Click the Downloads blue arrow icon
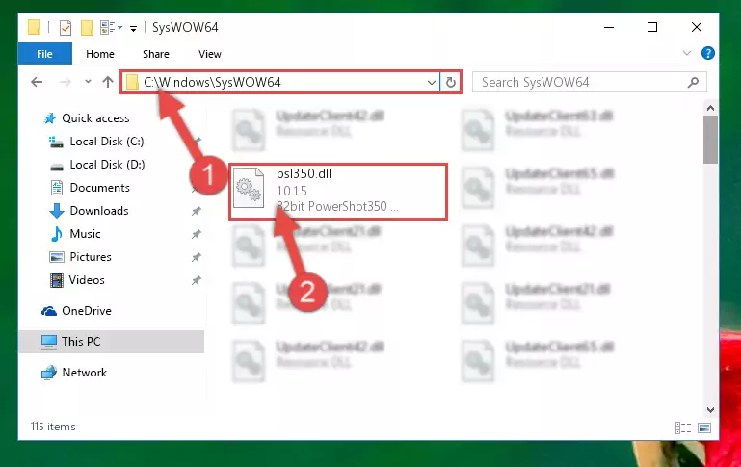This screenshot has width=741, height=467. [57, 211]
